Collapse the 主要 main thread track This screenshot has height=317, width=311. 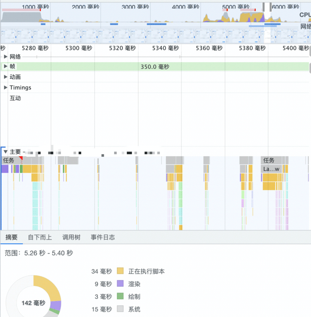[6, 152]
